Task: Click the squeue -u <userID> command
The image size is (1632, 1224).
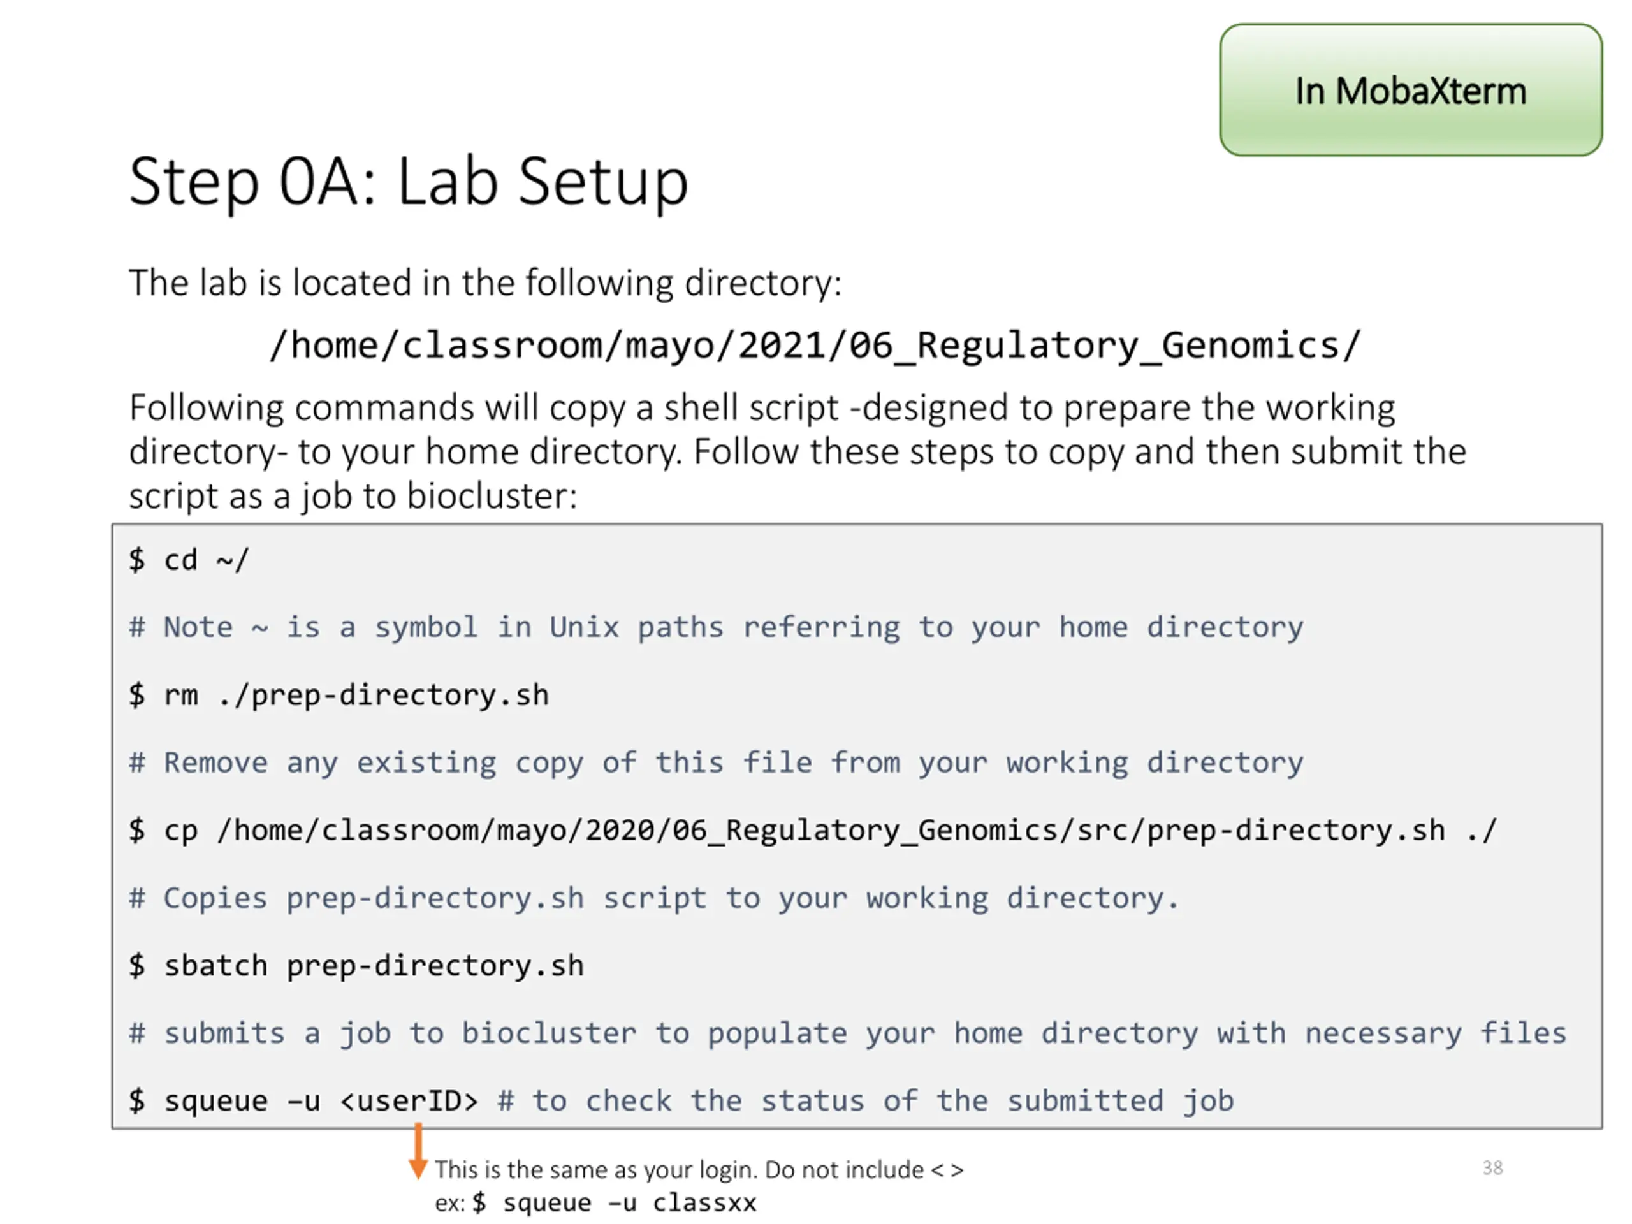Action: coord(303,1101)
